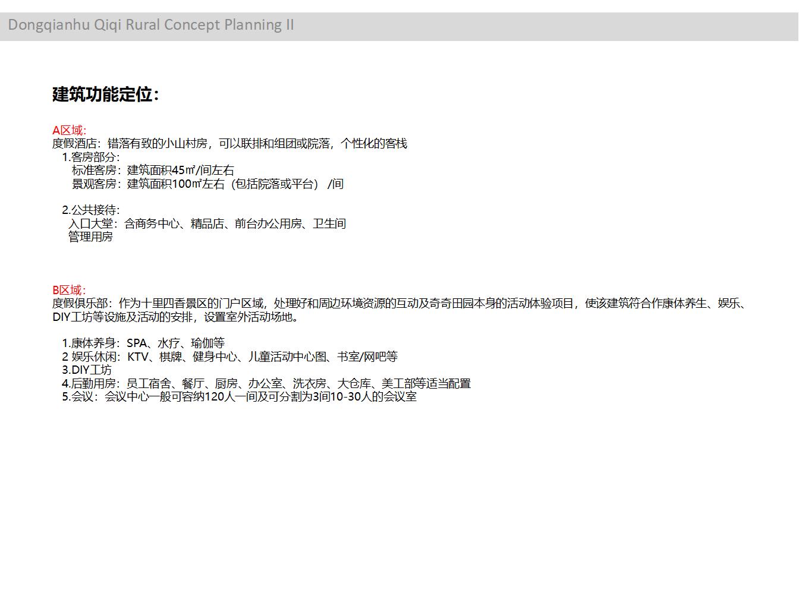Viewport: 799px width, 599px height.
Task: Click the line starting "DIY工坊等设施及活动的安排"
Action: pos(177,317)
